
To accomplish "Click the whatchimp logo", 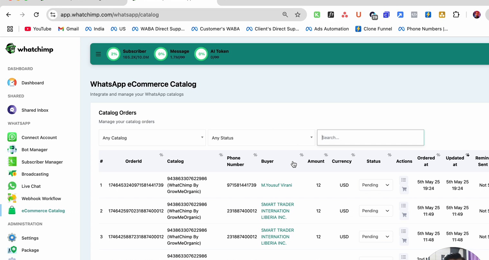I will click(x=30, y=49).
